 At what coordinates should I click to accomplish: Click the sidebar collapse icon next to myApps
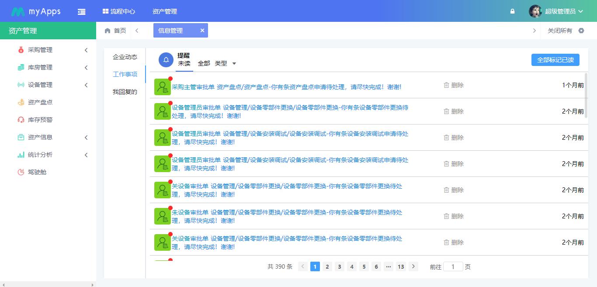[x=81, y=11]
